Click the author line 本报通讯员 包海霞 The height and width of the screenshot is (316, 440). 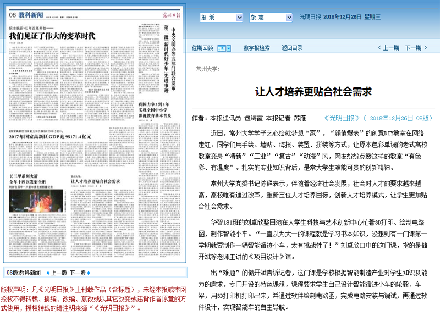point(237,118)
